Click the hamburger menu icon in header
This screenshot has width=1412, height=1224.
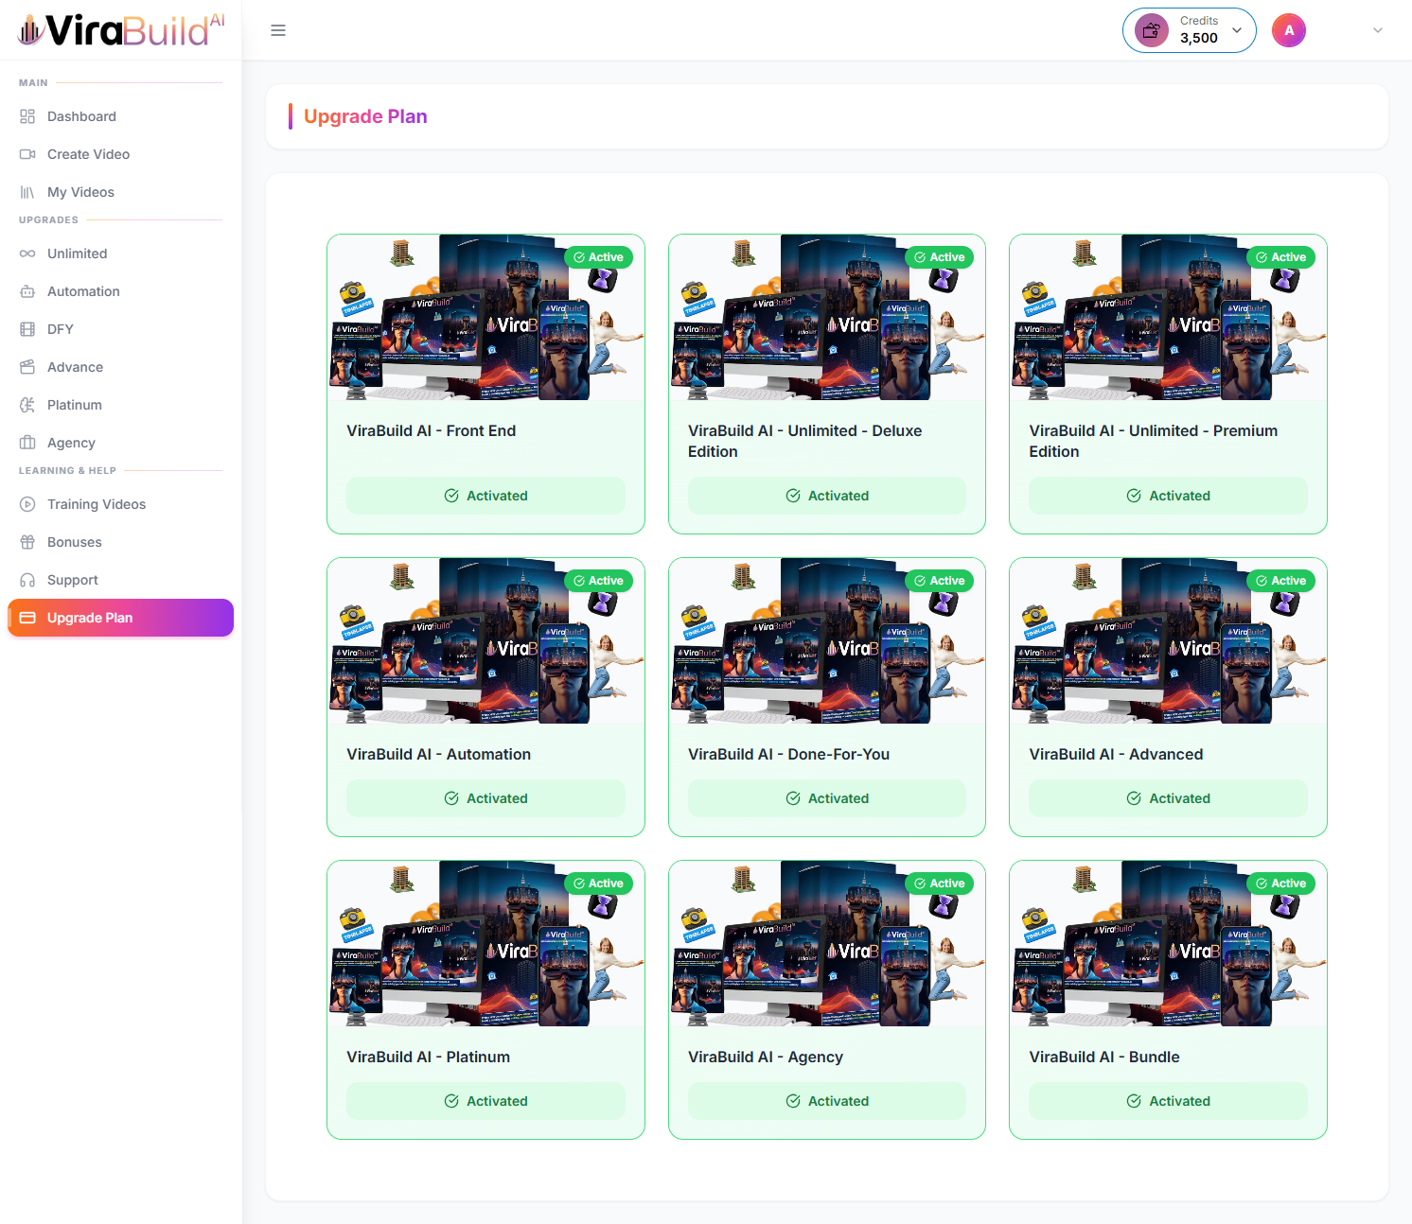click(x=278, y=30)
